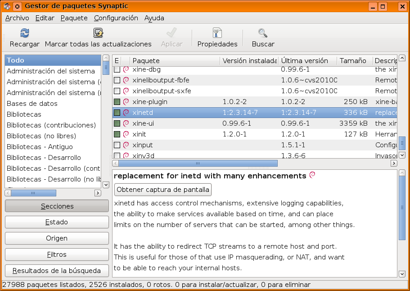
Task: Click xinit size cell 127 kB
Action: click(356, 134)
